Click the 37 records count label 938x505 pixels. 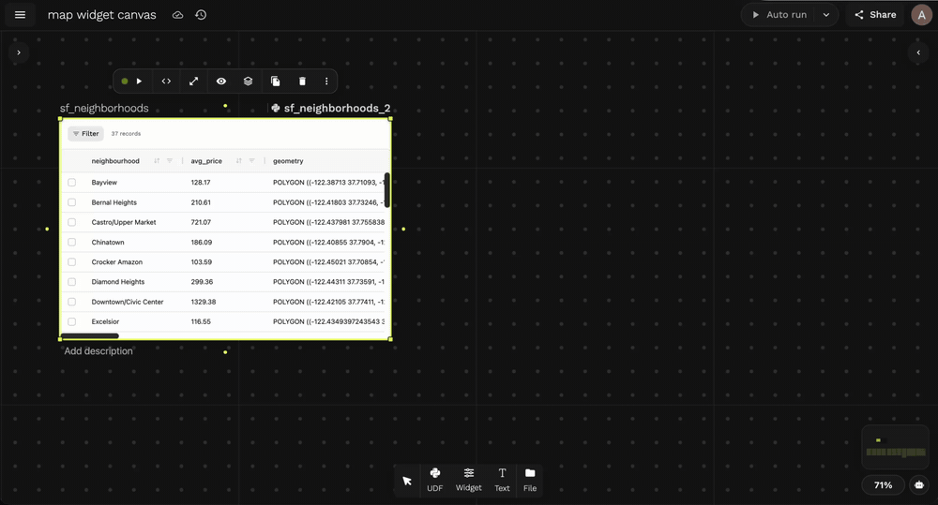click(x=127, y=134)
